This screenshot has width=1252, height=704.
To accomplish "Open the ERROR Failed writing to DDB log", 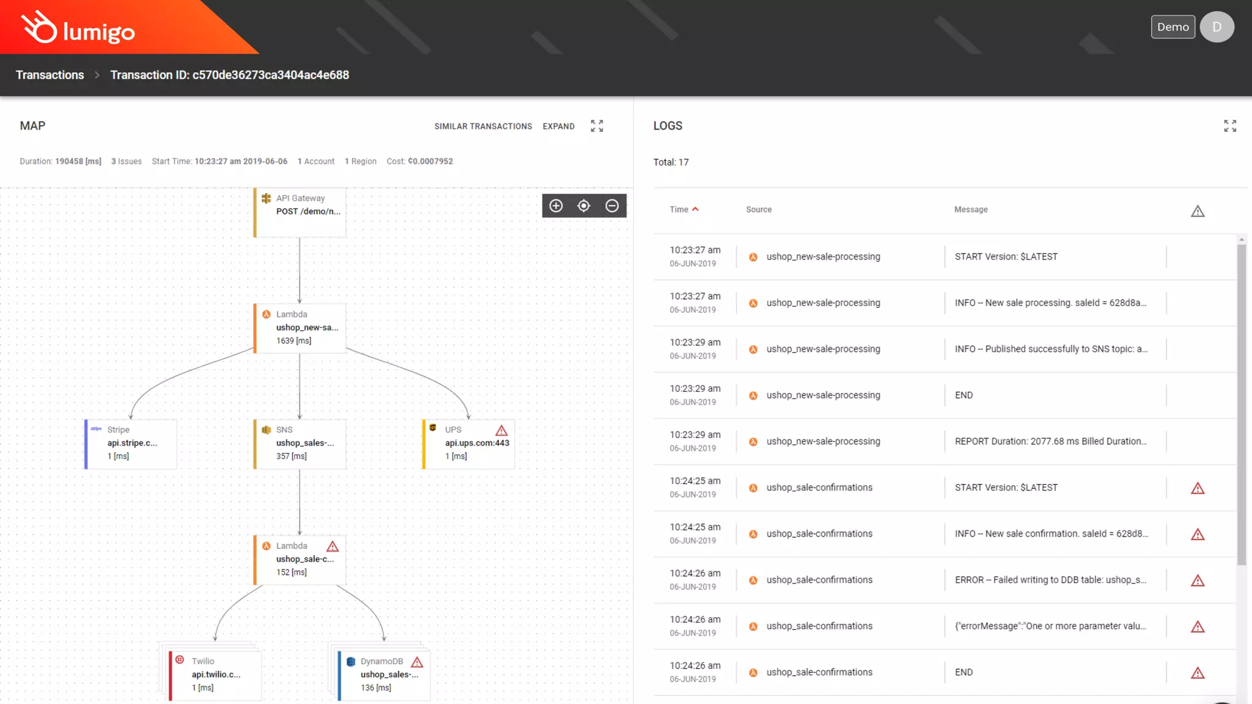I will [x=1050, y=580].
